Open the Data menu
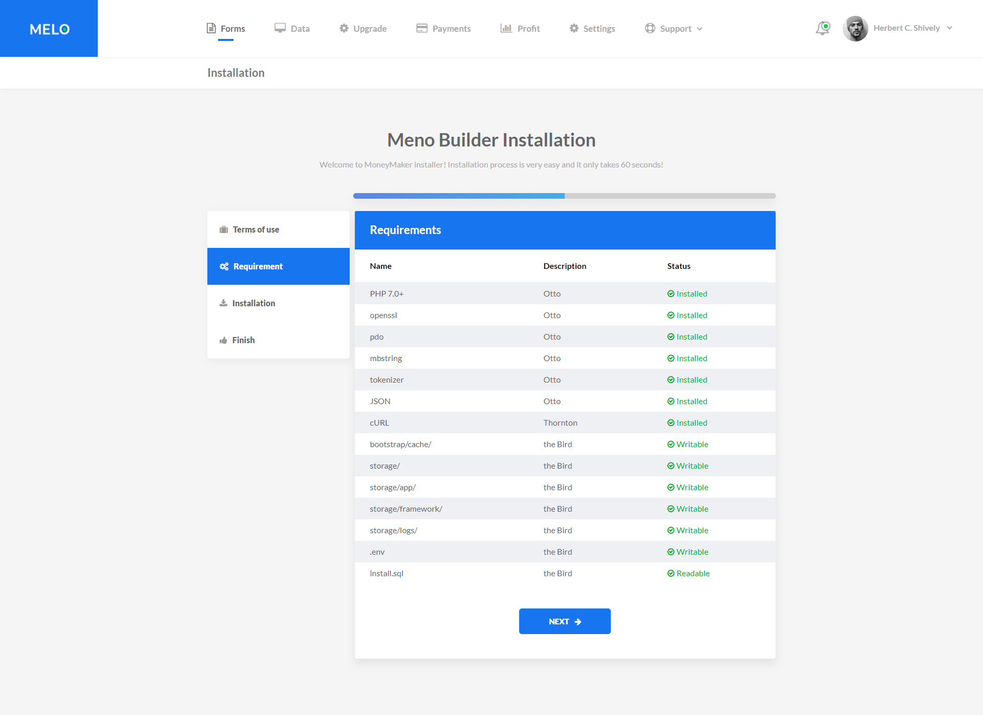The image size is (983, 715). pyautogui.click(x=292, y=28)
